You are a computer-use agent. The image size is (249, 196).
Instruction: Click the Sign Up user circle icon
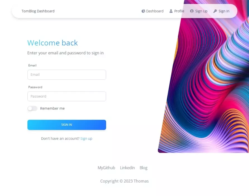[192, 11]
